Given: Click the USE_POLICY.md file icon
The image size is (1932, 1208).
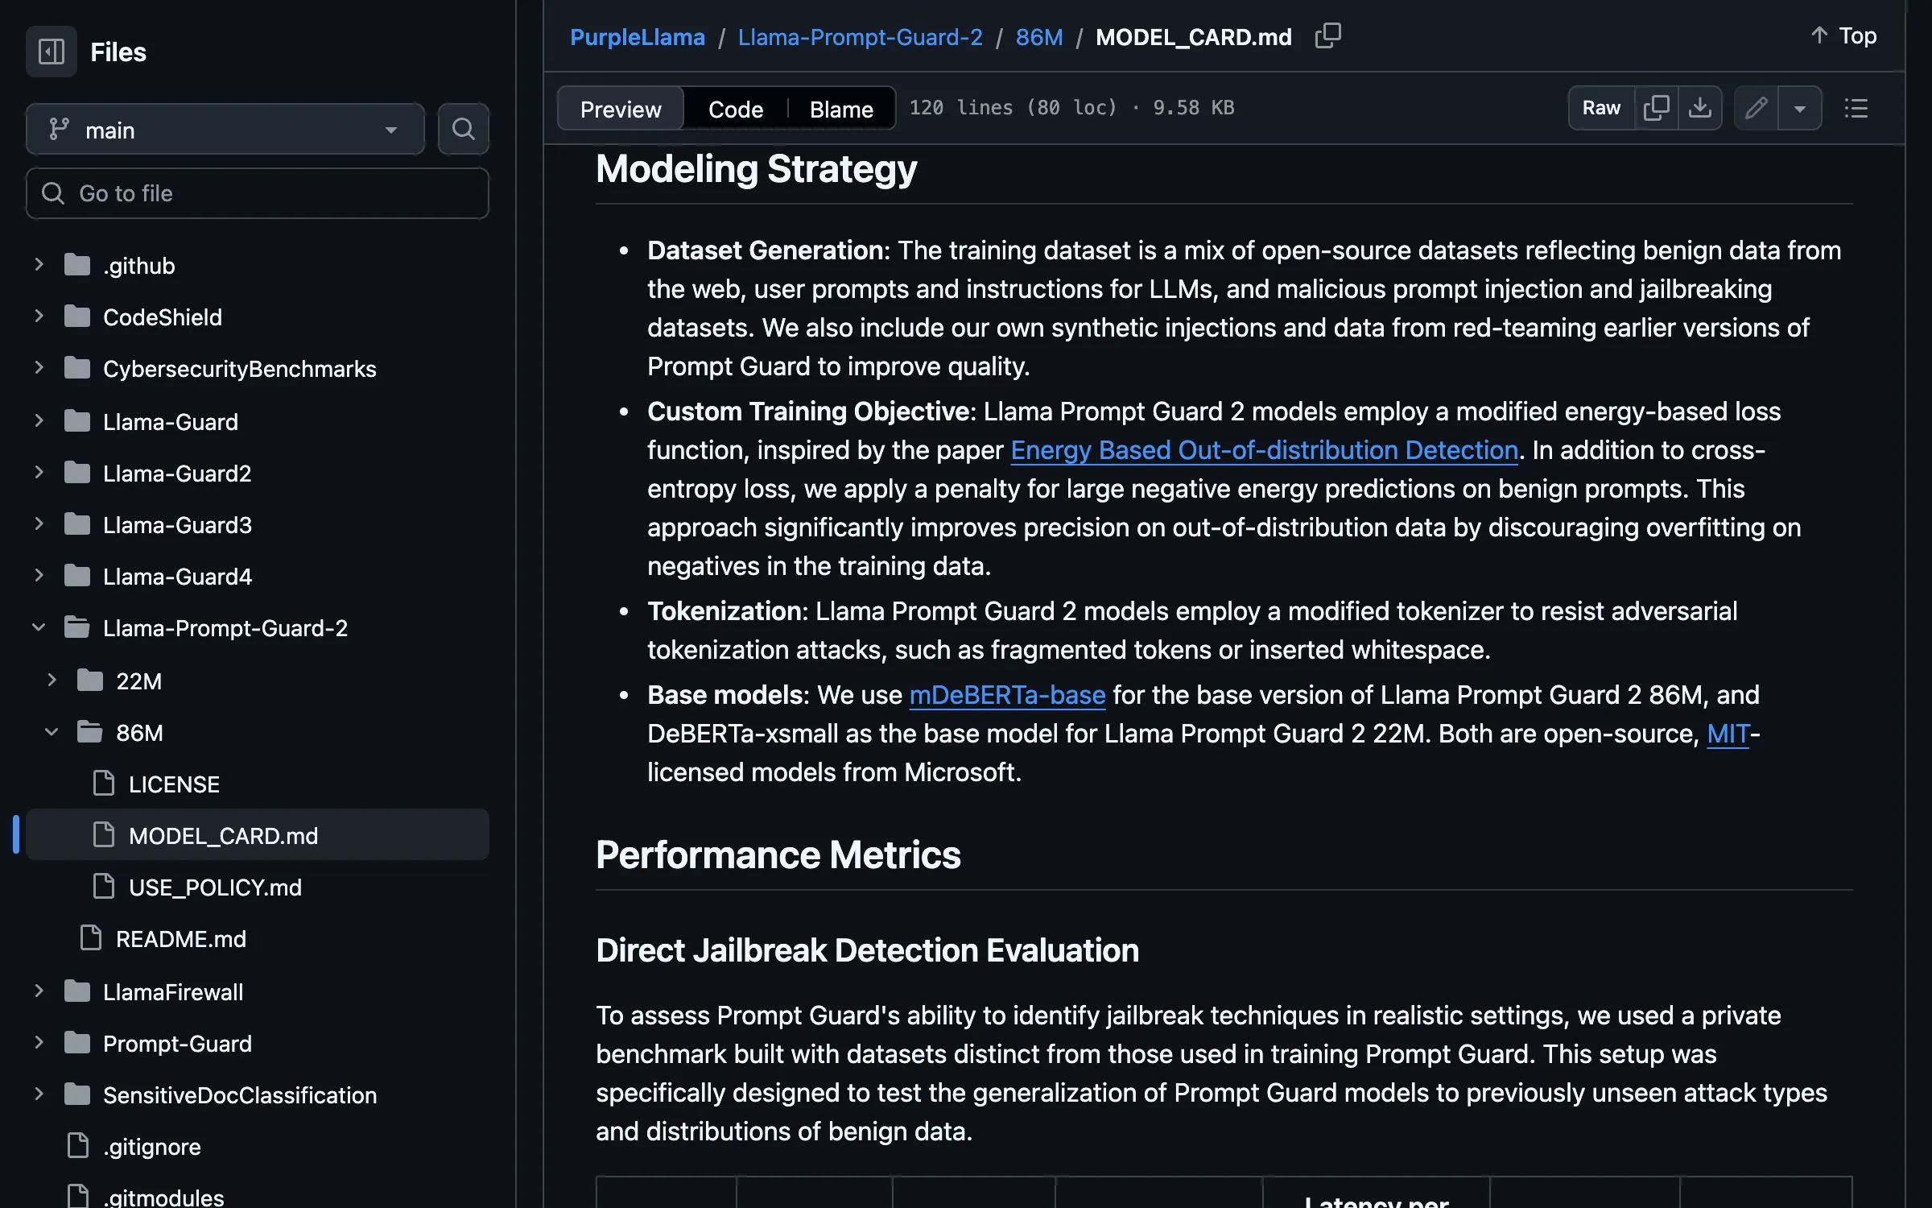Looking at the screenshot, I should (x=104, y=887).
